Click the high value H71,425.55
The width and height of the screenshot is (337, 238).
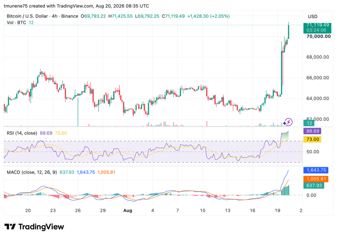(x=120, y=16)
